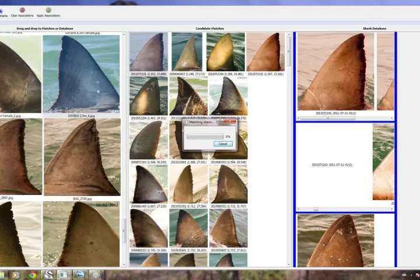Screen dimensions: 420x280
Task: Click the Candidate Matches scrollbar thumb
Action: point(289,51)
